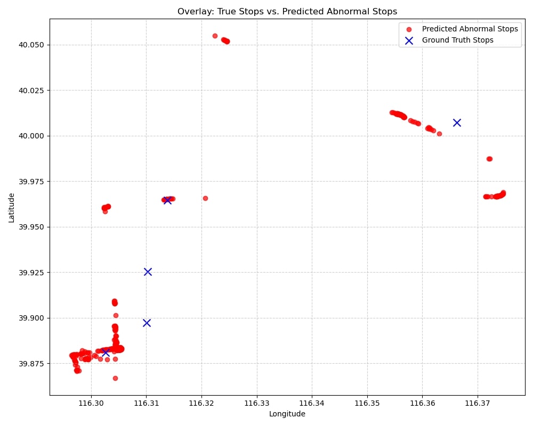Viewport: 533px width, 426px height.
Task: Click the x-axis tick label 116.30
Action: (91, 403)
